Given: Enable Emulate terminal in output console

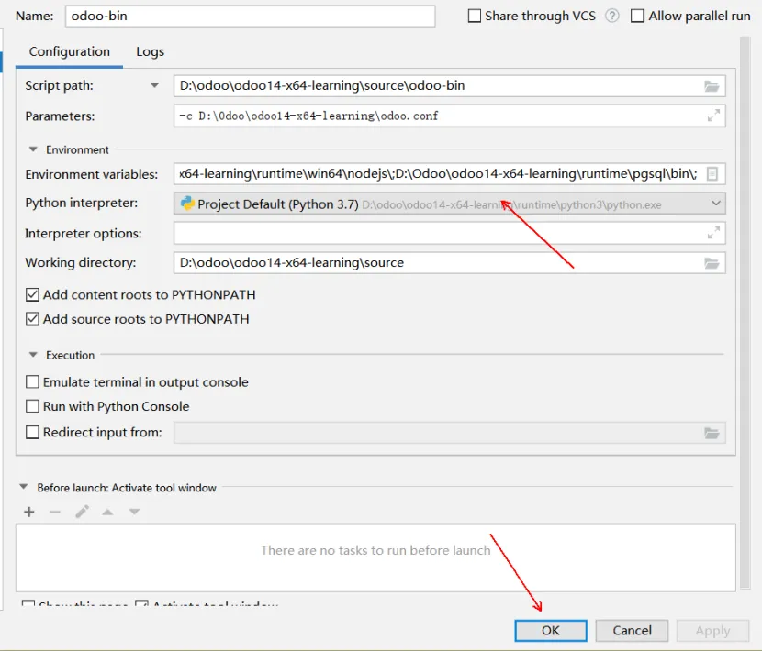Looking at the screenshot, I should pyautogui.click(x=32, y=382).
